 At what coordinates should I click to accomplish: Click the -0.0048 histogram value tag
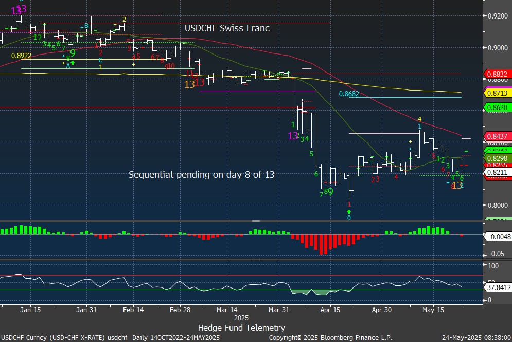coord(498,237)
